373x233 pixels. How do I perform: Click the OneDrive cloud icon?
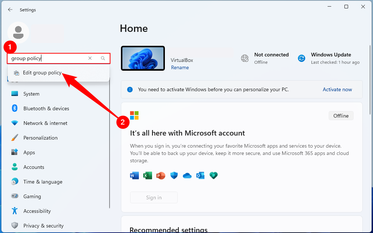pyautogui.click(x=187, y=175)
